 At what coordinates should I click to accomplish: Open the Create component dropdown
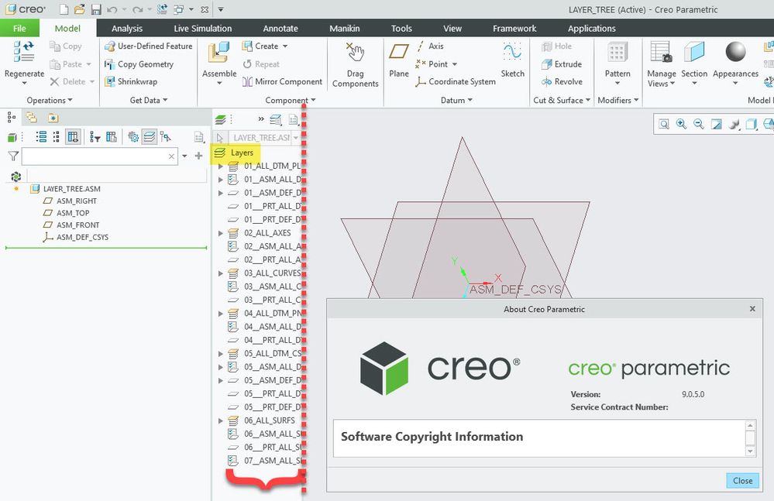[x=285, y=46]
